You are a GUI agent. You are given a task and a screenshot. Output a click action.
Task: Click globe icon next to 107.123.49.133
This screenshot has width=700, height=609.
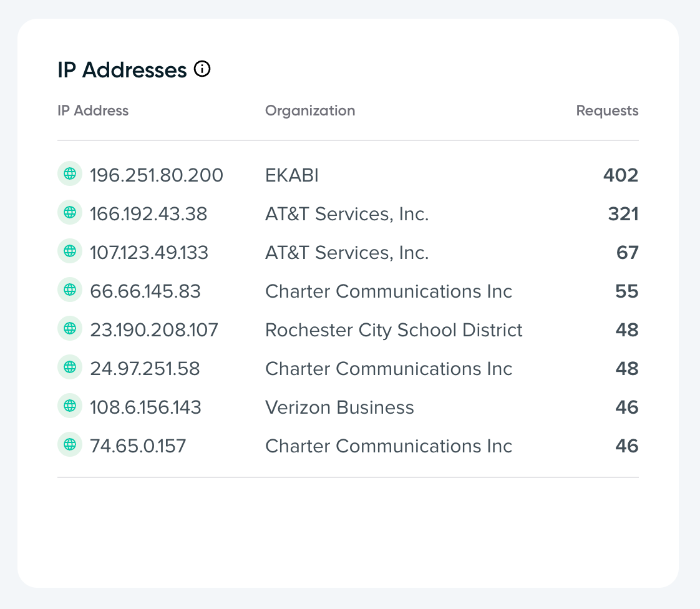click(70, 251)
